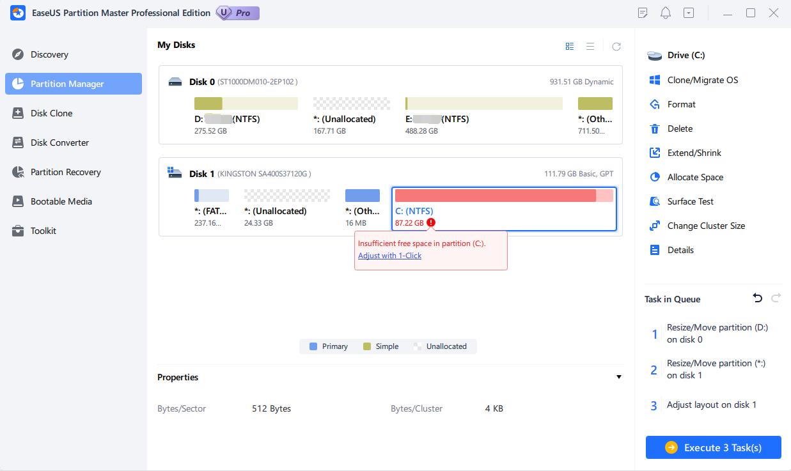The image size is (791, 471).
Task: Collapse the Properties panel arrow
Action: click(x=618, y=377)
